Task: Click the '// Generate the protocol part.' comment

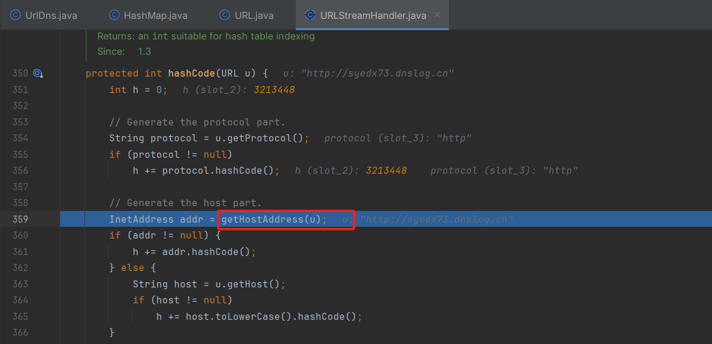Action: 197,122
